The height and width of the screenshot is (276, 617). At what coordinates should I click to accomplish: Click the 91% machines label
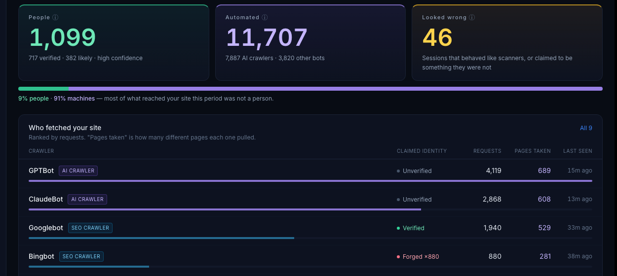point(74,99)
